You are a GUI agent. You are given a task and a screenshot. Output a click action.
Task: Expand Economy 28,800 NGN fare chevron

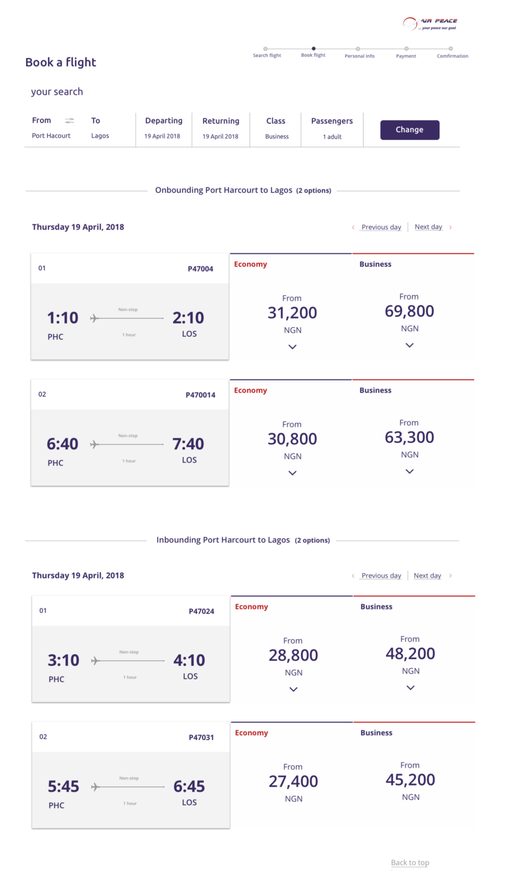pyautogui.click(x=294, y=689)
